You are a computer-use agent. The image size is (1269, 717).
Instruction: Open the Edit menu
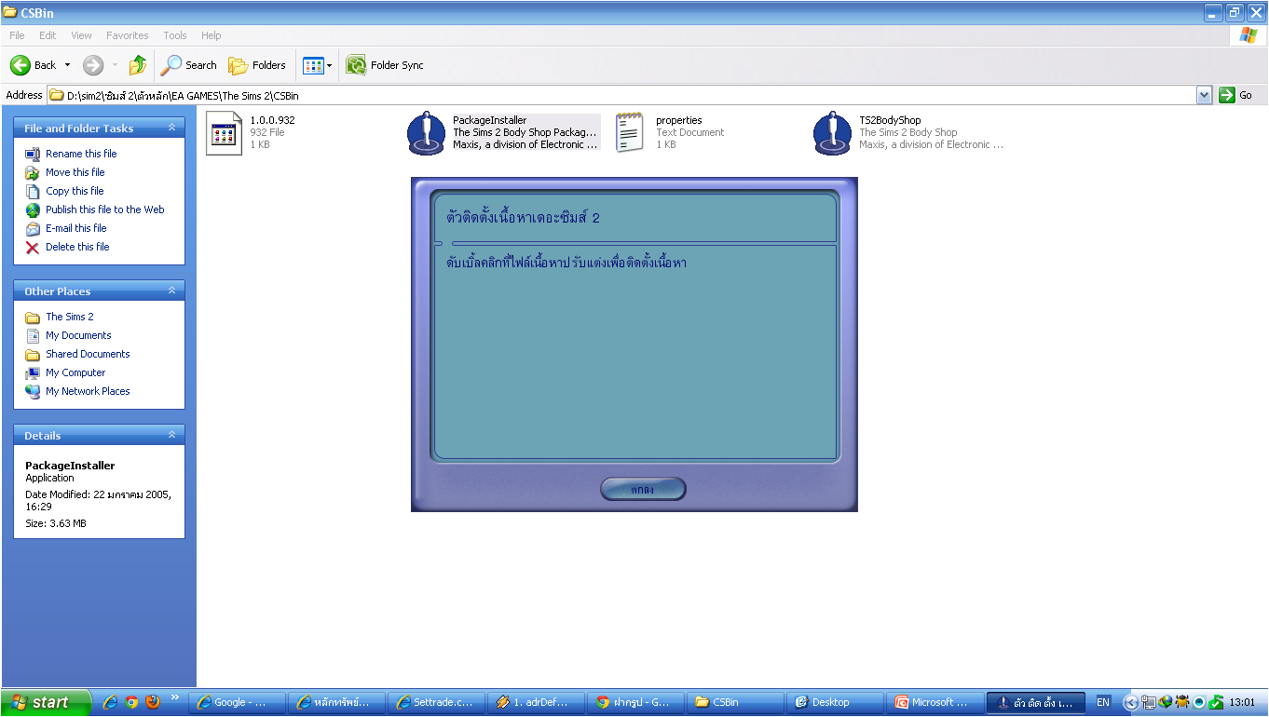(48, 35)
